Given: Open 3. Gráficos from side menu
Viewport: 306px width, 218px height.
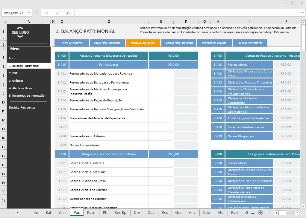Looking at the screenshot, I should pyautogui.click(x=16, y=81).
